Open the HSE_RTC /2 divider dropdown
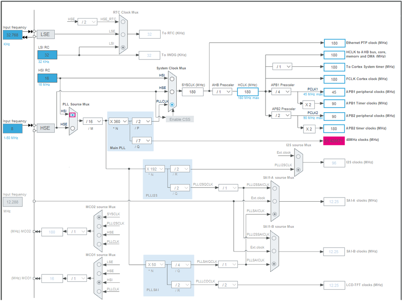This screenshot has width=402, height=301. point(87,22)
